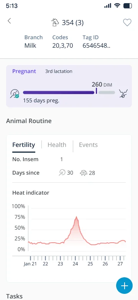Tap the blue plus add button

[124, 285]
